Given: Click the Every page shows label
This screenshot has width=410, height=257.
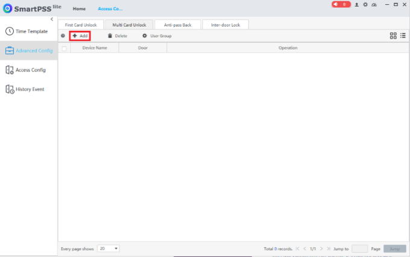Looking at the screenshot, I should pos(77,249).
